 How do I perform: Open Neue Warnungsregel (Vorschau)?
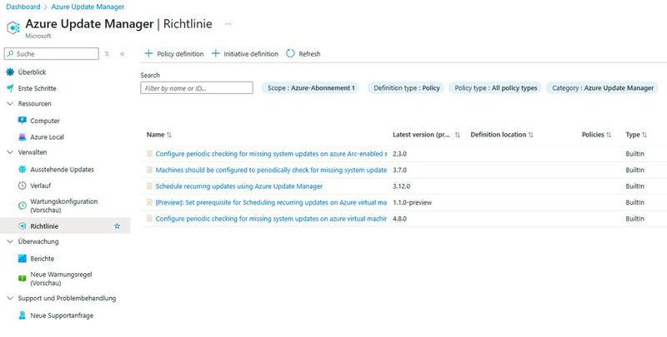point(61,279)
